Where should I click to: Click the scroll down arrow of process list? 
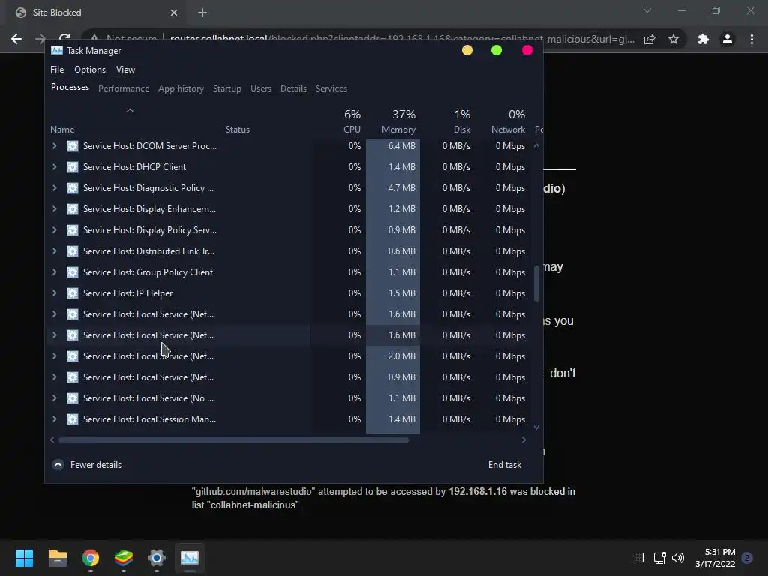click(x=536, y=427)
